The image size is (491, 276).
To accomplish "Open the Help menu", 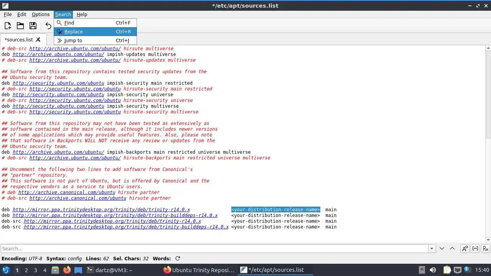I will (x=82, y=14).
